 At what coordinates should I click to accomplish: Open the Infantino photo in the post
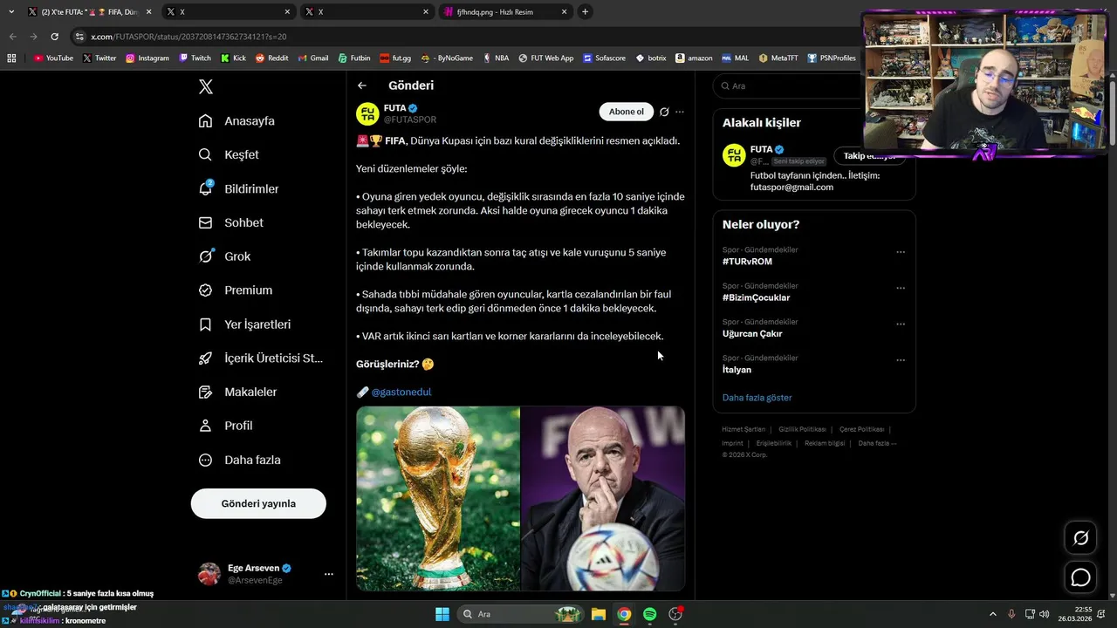(603, 498)
